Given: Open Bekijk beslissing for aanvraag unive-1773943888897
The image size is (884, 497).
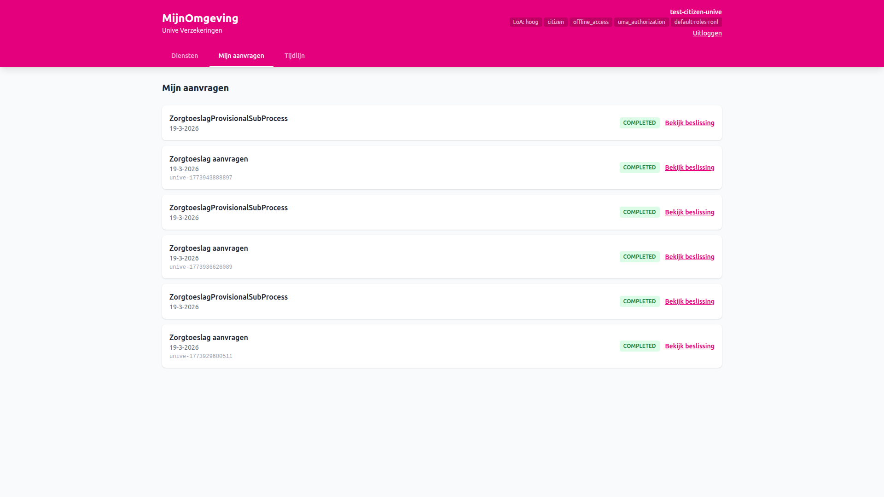Looking at the screenshot, I should pos(689,168).
